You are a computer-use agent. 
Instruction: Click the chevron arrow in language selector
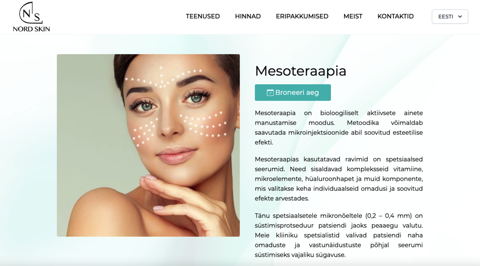point(460,16)
